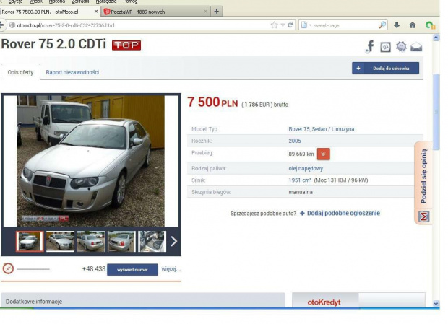Open the Podziel się opinią side tab
This screenshot has width=448, height=324.
(423, 176)
